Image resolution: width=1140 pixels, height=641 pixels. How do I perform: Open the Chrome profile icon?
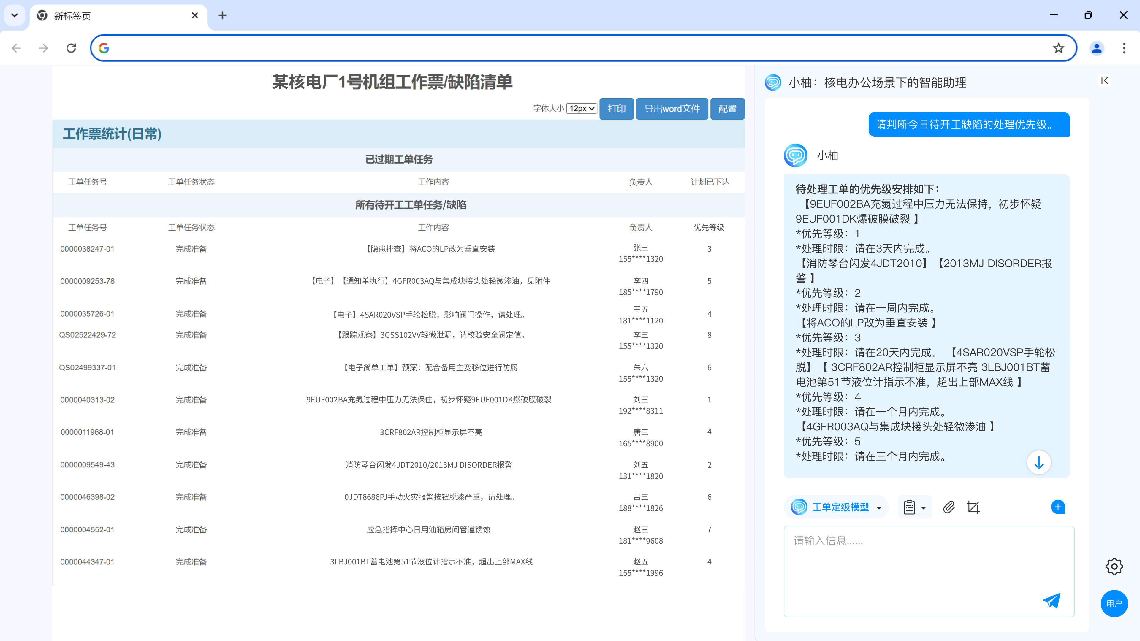[1097, 48]
